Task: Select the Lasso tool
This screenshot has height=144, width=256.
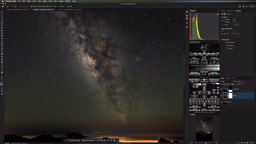Action: click(2, 18)
